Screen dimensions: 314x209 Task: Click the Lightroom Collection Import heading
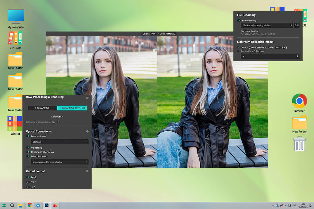point(255,42)
